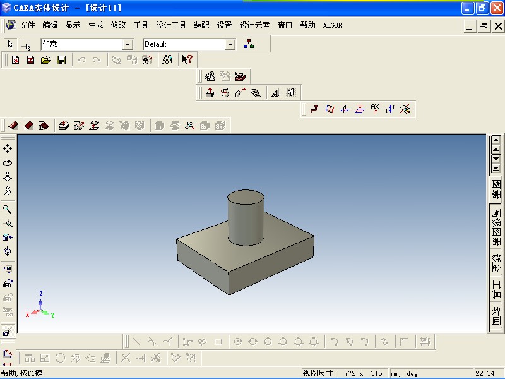Select the walk camera tool

click(x=8, y=191)
